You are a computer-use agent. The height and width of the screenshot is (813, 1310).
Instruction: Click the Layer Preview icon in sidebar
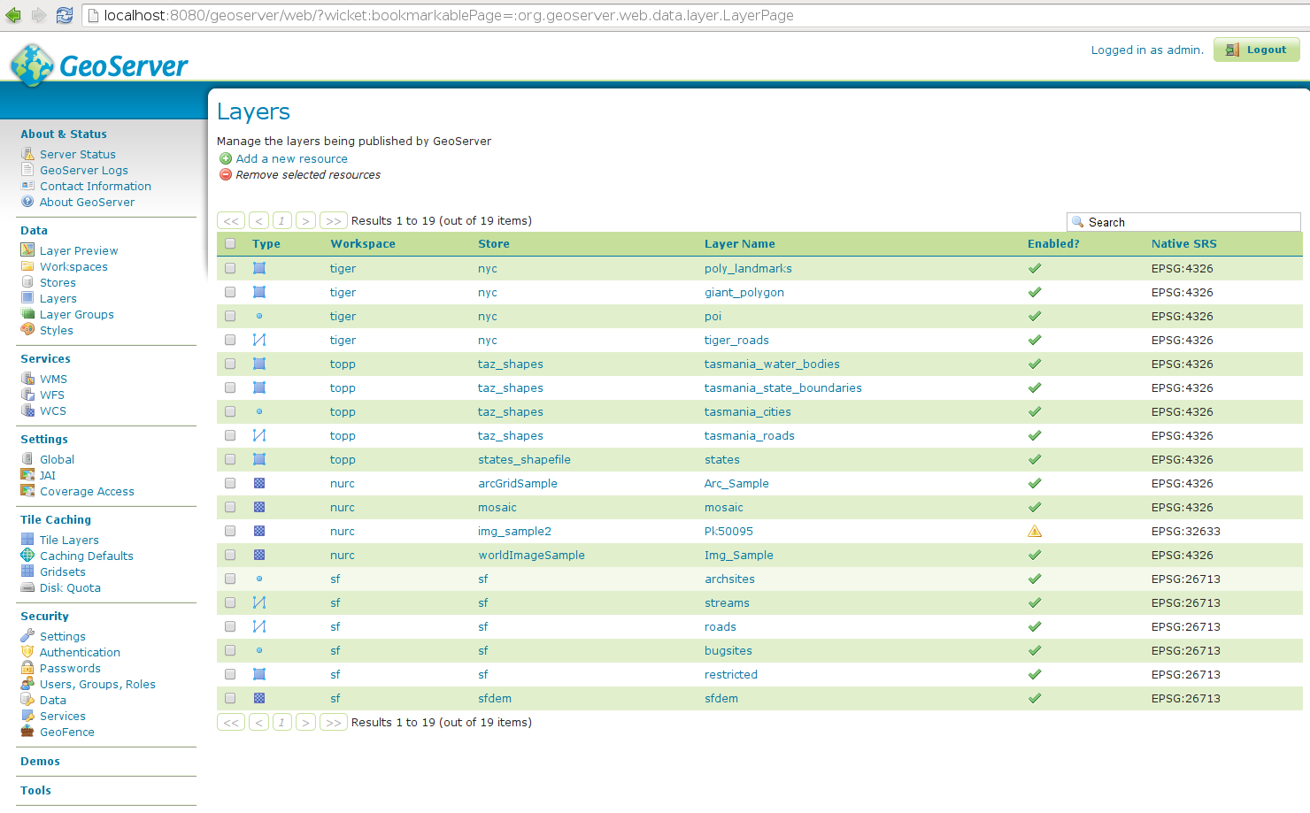pyautogui.click(x=27, y=250)
